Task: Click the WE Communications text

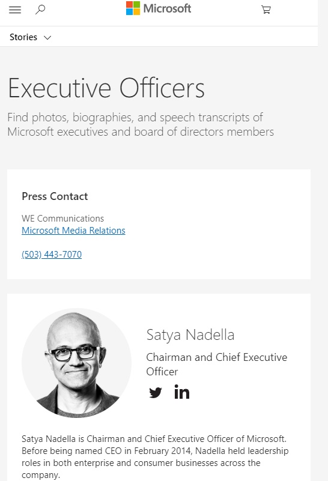Action: (x=62, y=219)
